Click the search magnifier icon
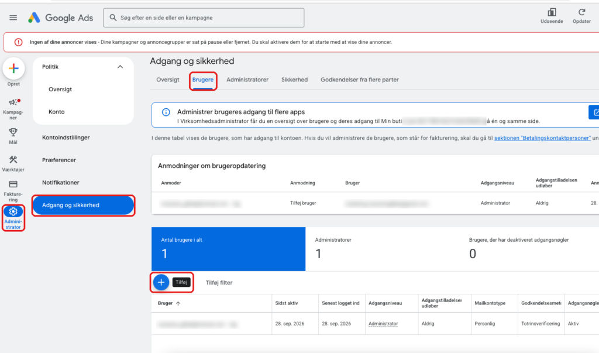599x353 pixels. 113,18
